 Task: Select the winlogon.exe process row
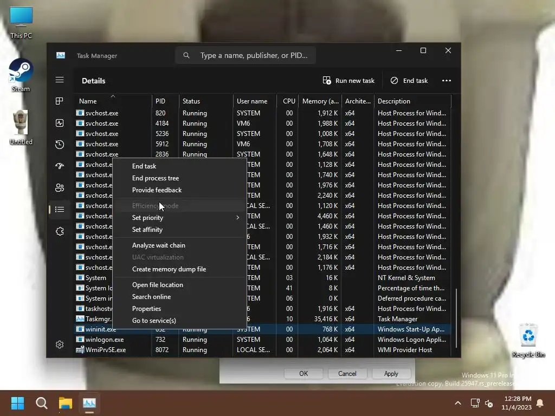262,340
